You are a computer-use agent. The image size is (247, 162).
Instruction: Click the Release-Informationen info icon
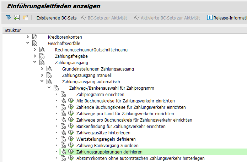click(x=210, y=17)
